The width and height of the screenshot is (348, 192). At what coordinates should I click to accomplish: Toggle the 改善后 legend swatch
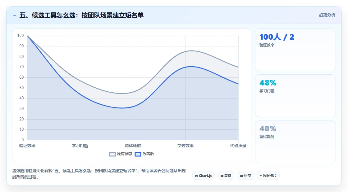[138, 154]
